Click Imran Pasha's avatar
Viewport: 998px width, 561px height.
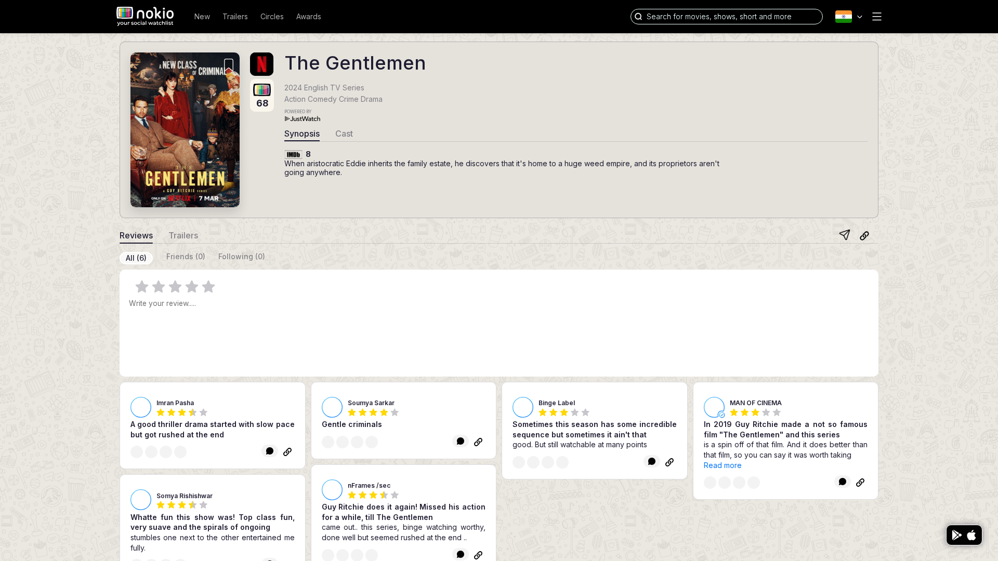coord(141,407)
